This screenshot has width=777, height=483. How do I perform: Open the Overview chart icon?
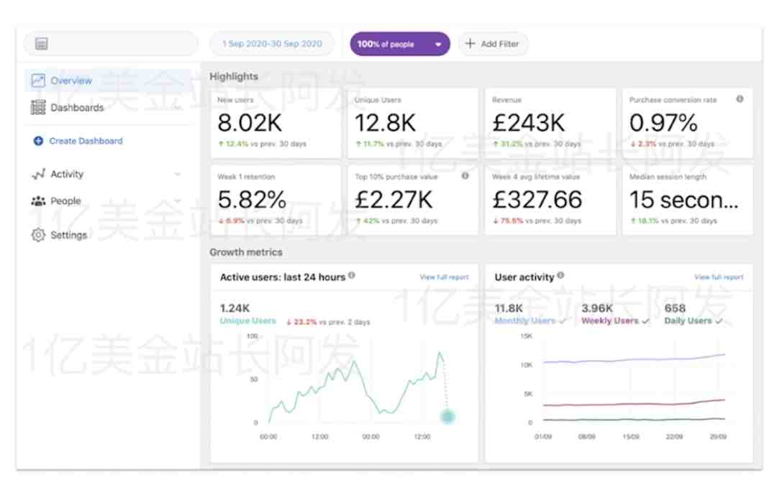point(38,80)
